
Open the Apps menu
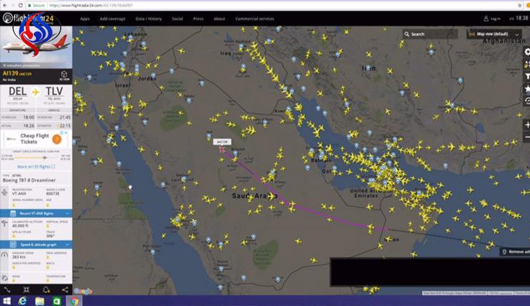(x=85, y=19)
